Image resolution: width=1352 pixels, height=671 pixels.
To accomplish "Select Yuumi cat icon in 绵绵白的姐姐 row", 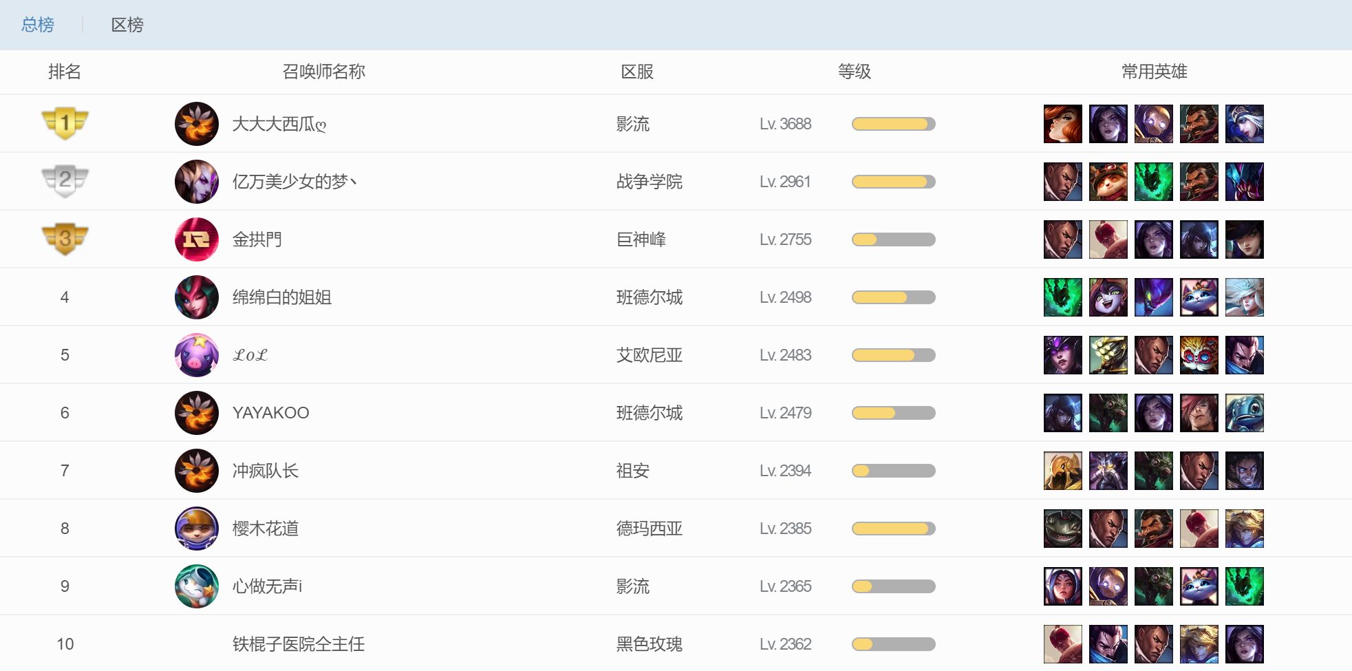I will pyautogui.click(x=1199, y=297).
